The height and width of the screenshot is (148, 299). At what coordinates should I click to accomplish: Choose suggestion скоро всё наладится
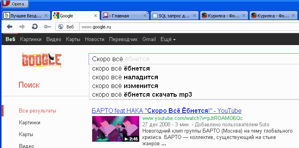[x=194, y=77]
